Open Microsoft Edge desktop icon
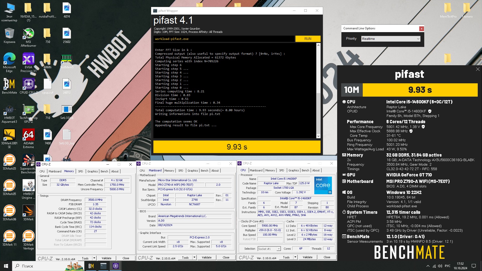The image size is (482, 271). coord(9,63)
